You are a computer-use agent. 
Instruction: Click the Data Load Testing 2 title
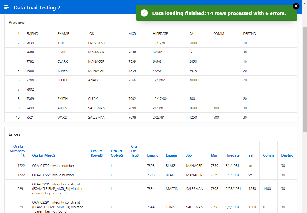[37, 7]
